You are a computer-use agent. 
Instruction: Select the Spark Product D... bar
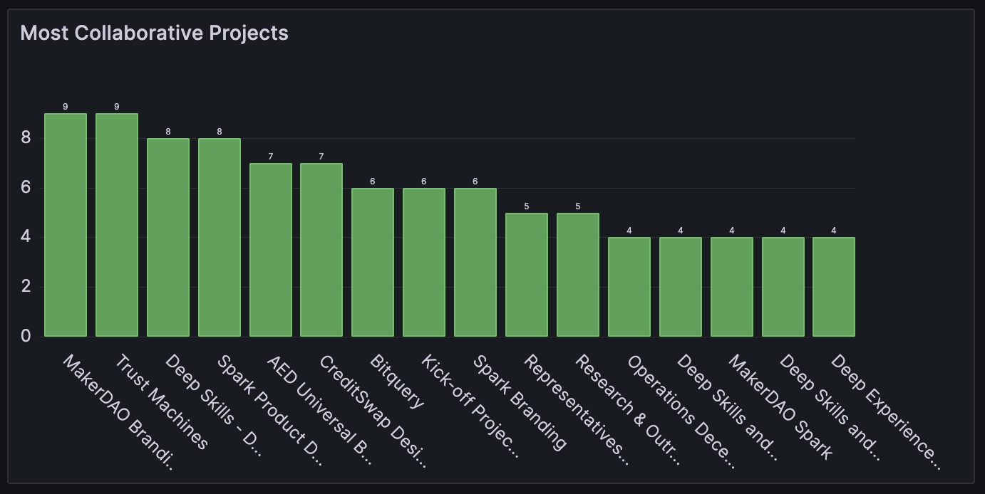tap(220, 237)
